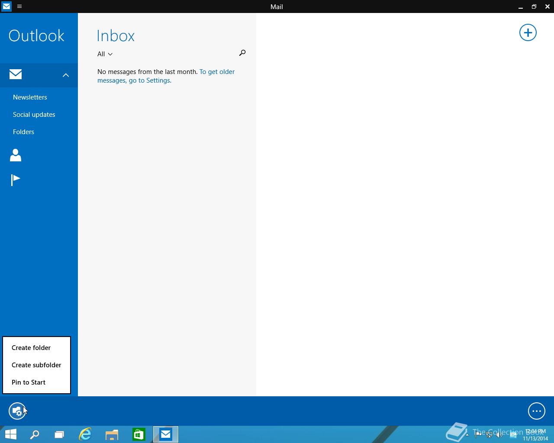Click the Inbox heading text
Viewport: 554px width, 443px height.
click(x=116, y=35)
